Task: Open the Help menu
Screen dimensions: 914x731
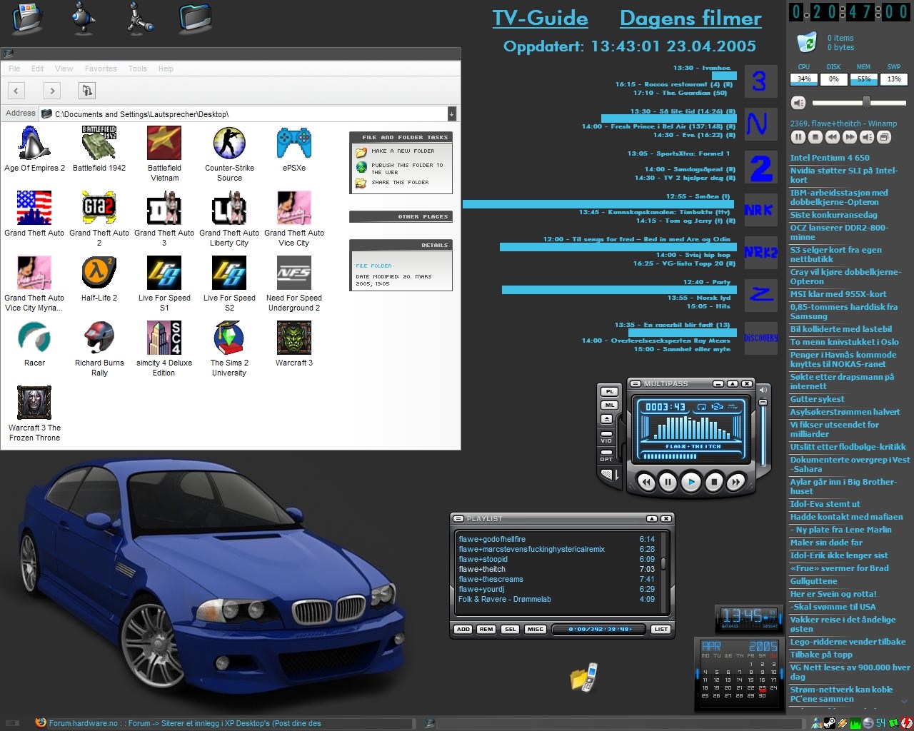Action: pyautogui.click(x=166, y=69)
